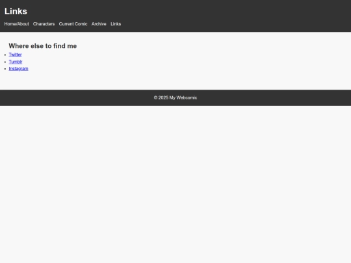Follow the Twitter link
The image size is (351, 263).
point(15,55)
